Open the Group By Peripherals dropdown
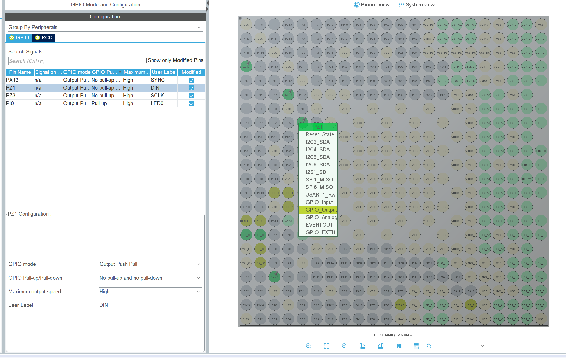The width and height of the screenshot is (566, 358). [105, 27]
